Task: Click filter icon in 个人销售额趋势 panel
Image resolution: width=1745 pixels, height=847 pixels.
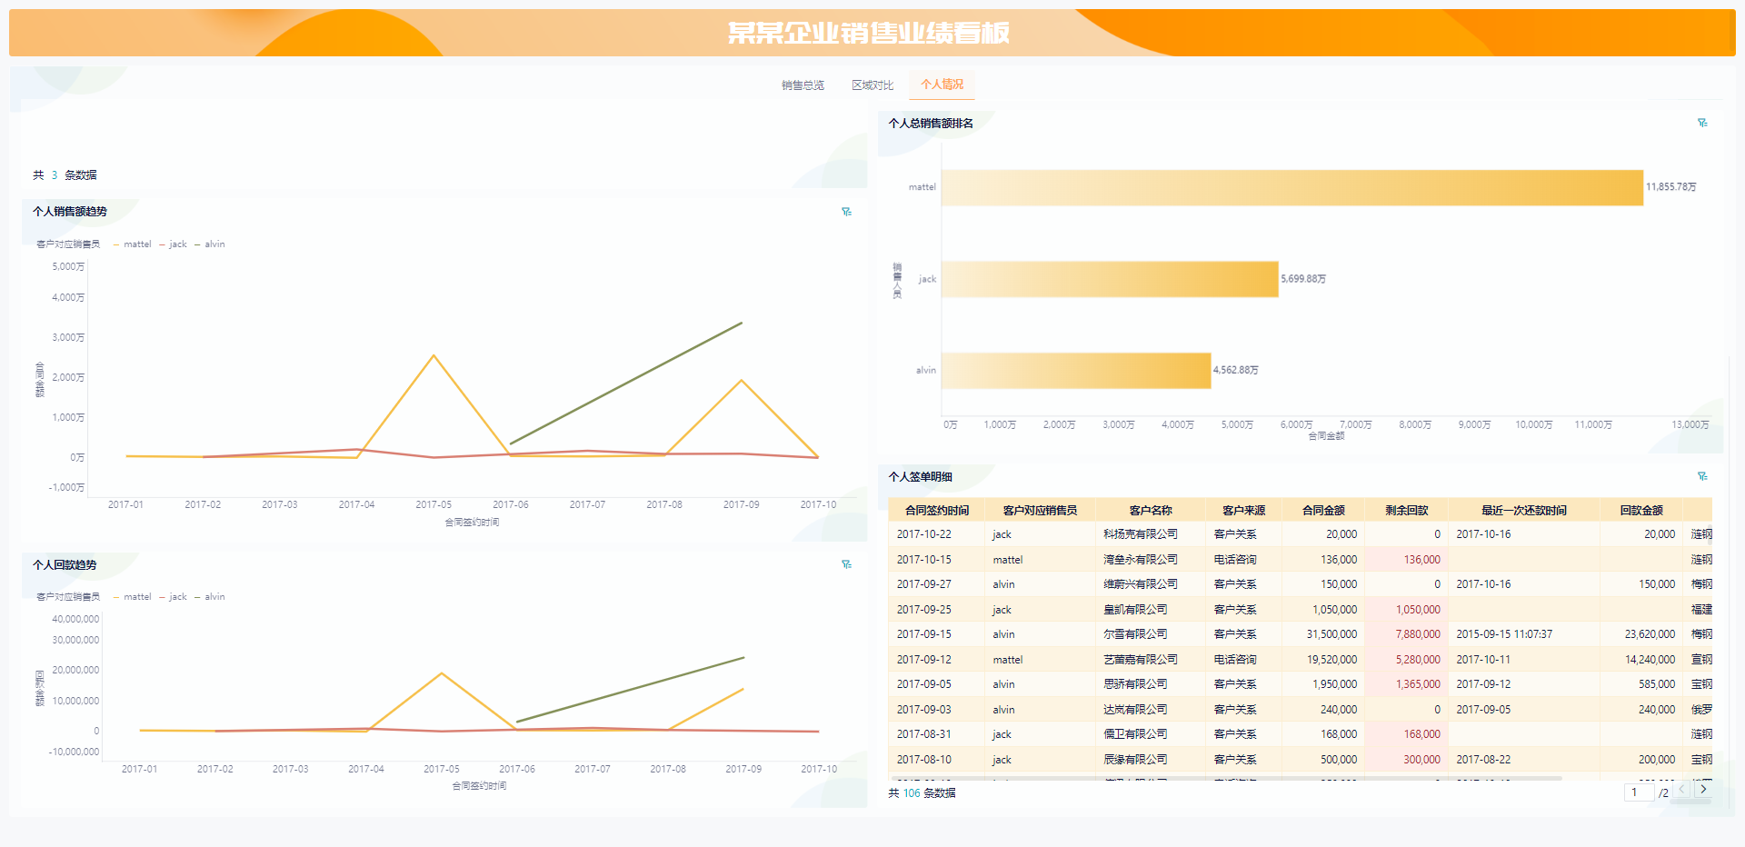Action: coord(846,212)
